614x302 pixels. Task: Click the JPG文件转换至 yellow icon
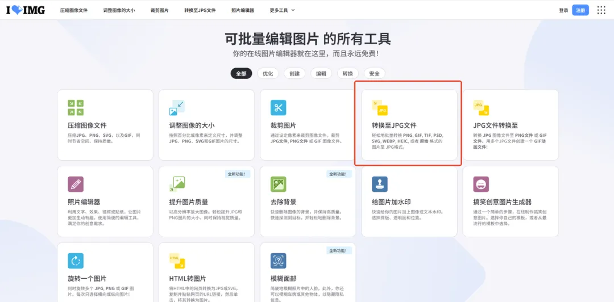click(482, 108)
